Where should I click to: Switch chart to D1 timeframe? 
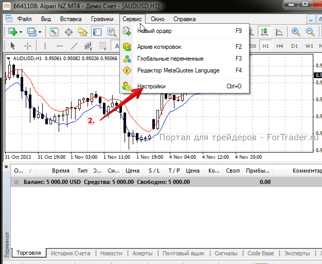pyautogui.click(x=294, y=46)
